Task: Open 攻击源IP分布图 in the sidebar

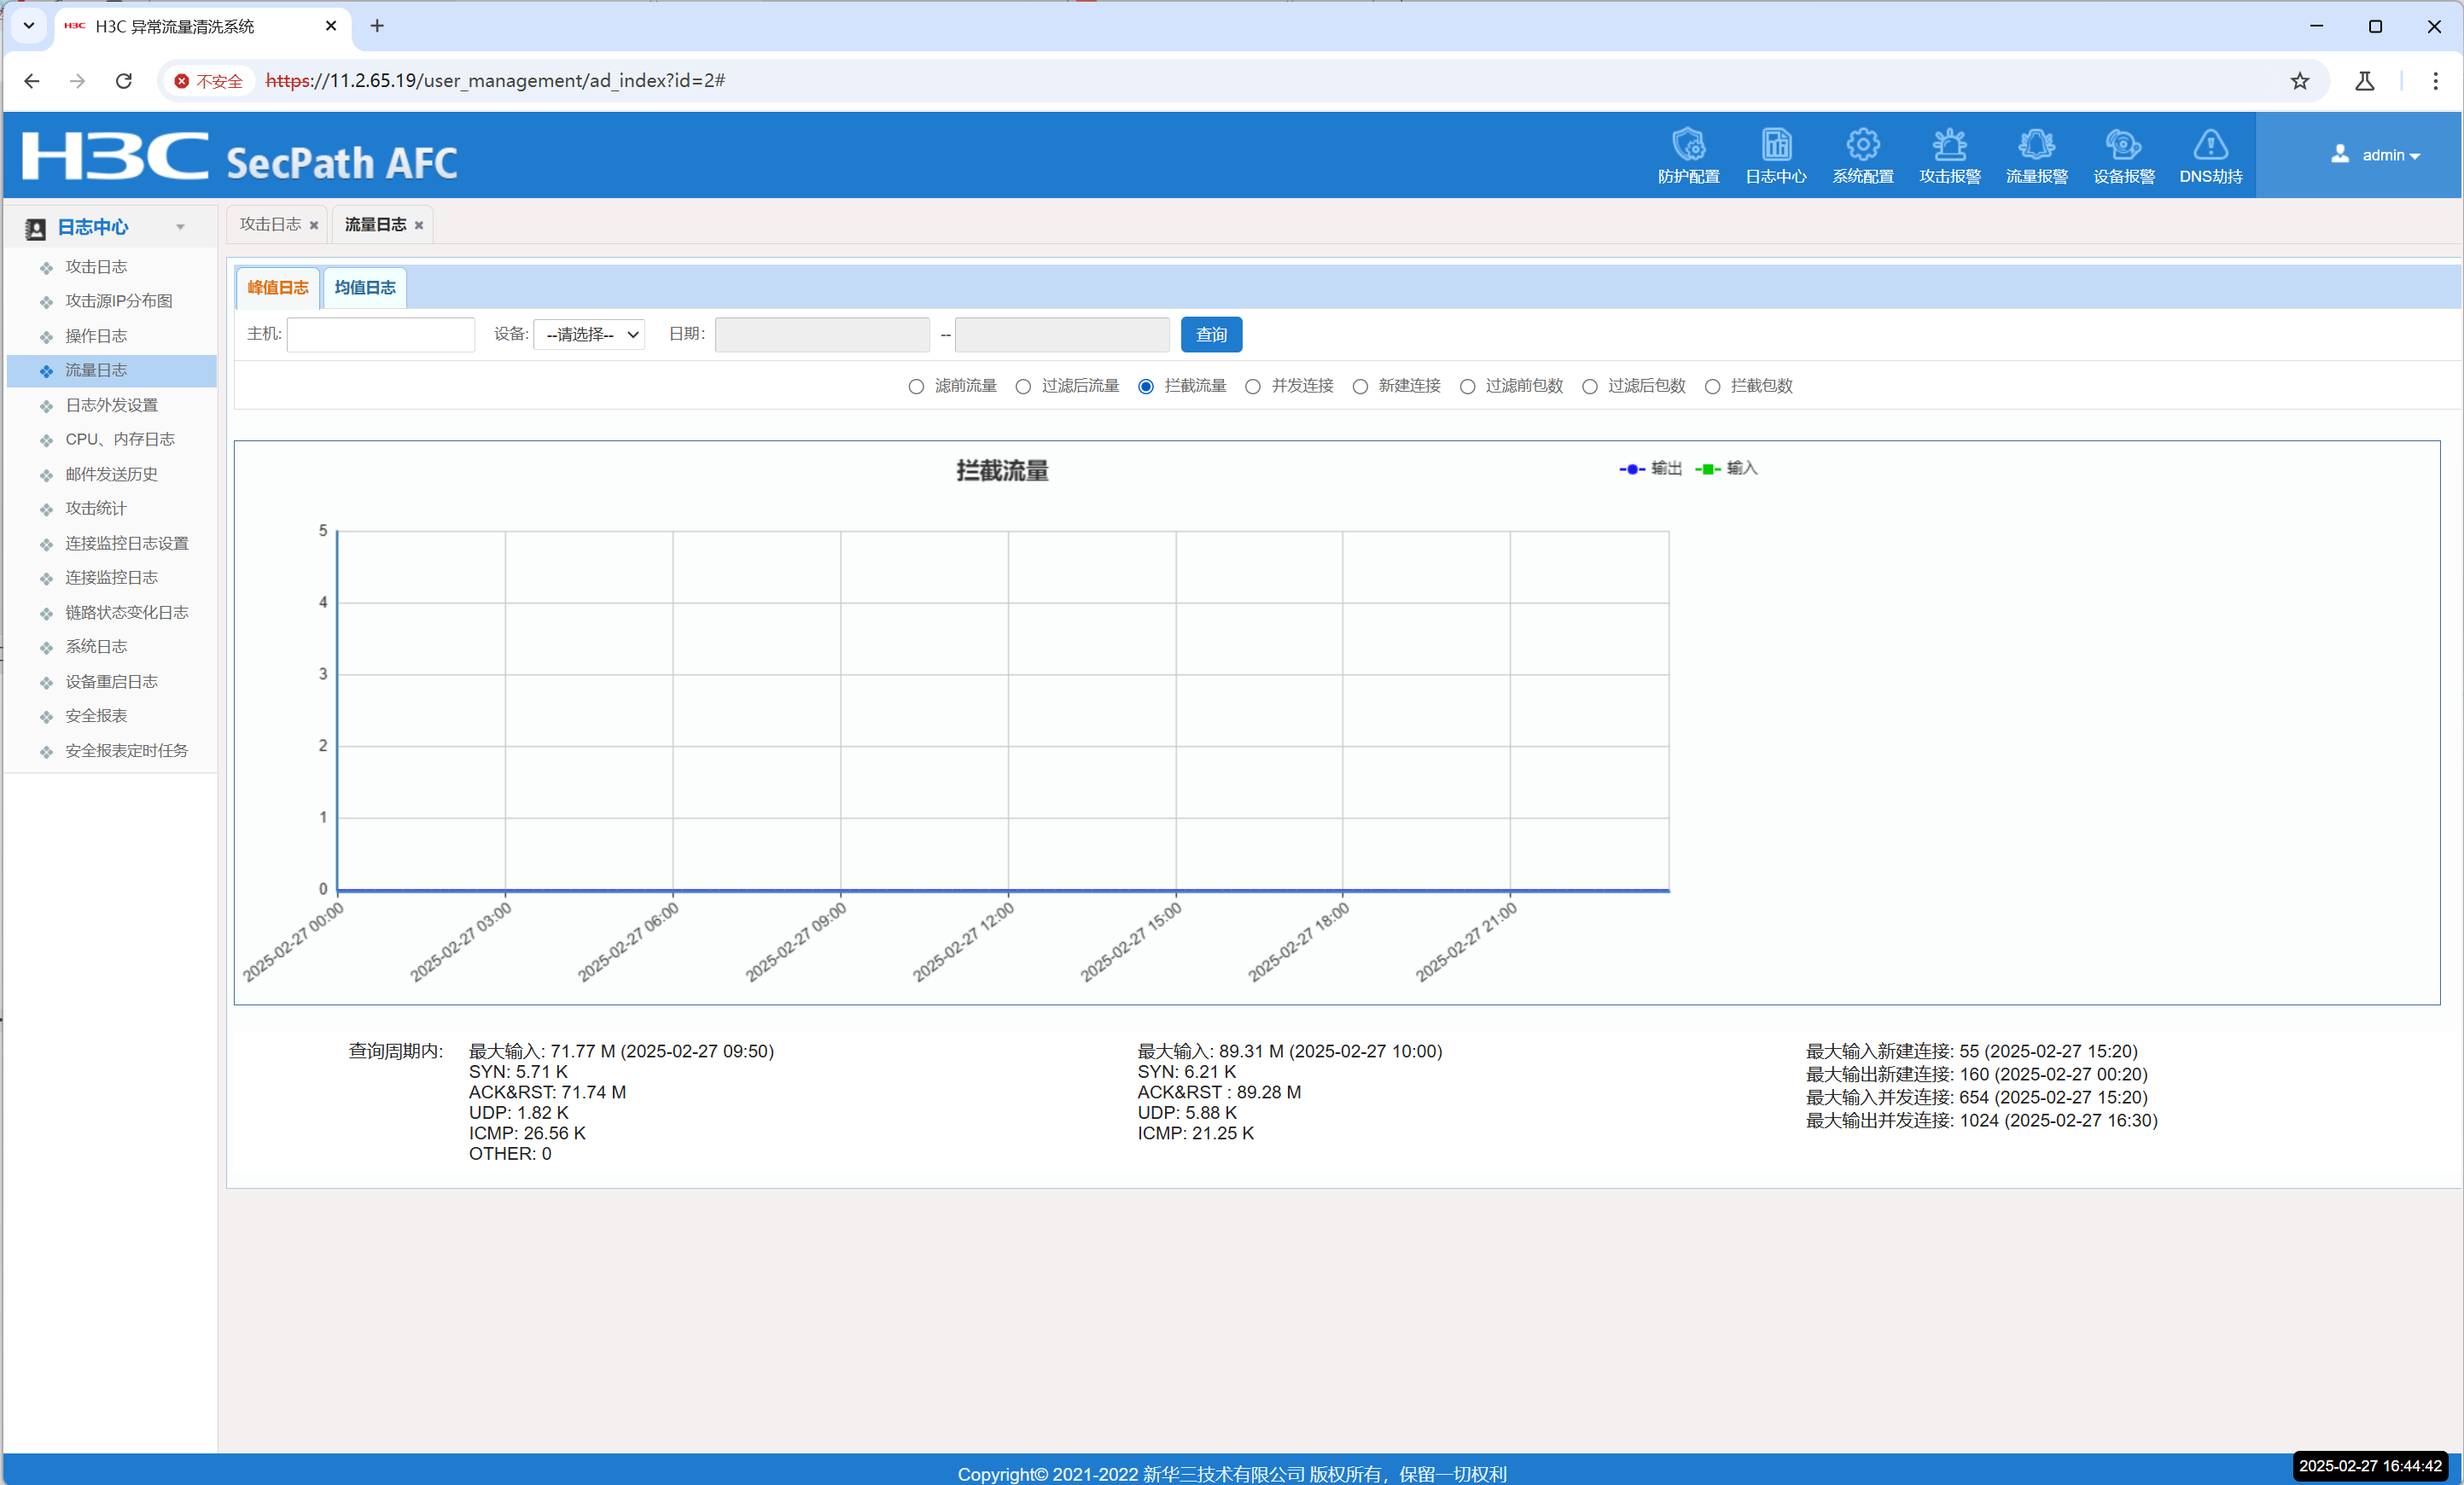Action: tap(119, 300)
